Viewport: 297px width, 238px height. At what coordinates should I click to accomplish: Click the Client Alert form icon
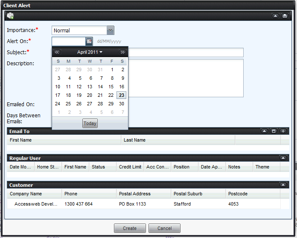(x=10, y=16)
